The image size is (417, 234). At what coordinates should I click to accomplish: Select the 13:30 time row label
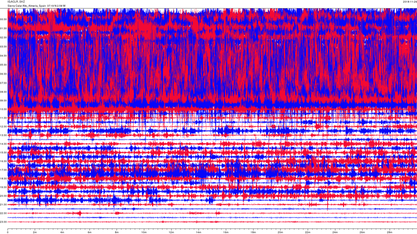pyautogui.click(x=3, y=135)
